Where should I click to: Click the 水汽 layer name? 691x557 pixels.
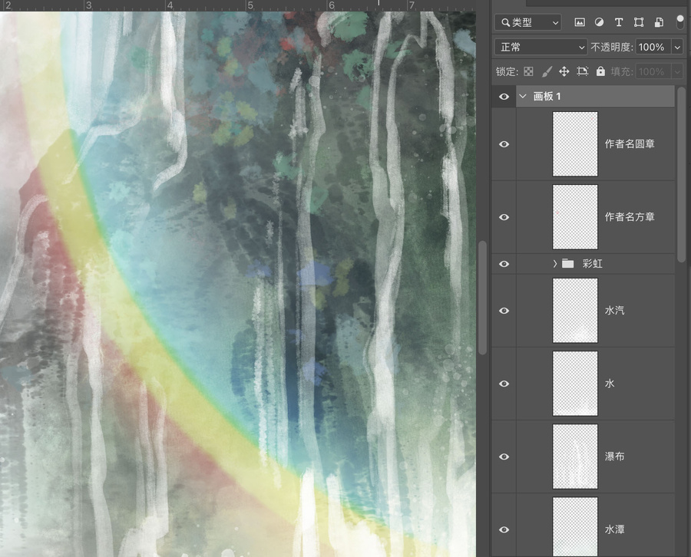tap(614, 311)
